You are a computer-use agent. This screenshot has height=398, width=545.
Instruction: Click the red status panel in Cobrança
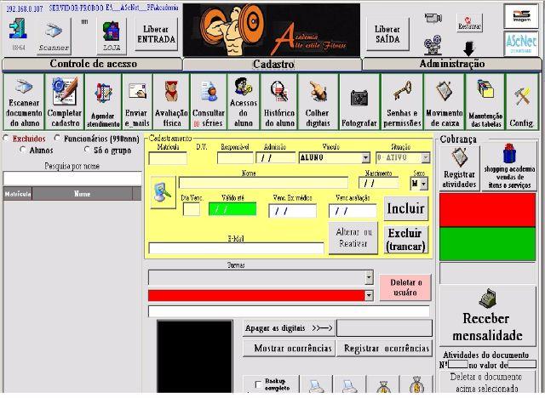click(487, 210)
